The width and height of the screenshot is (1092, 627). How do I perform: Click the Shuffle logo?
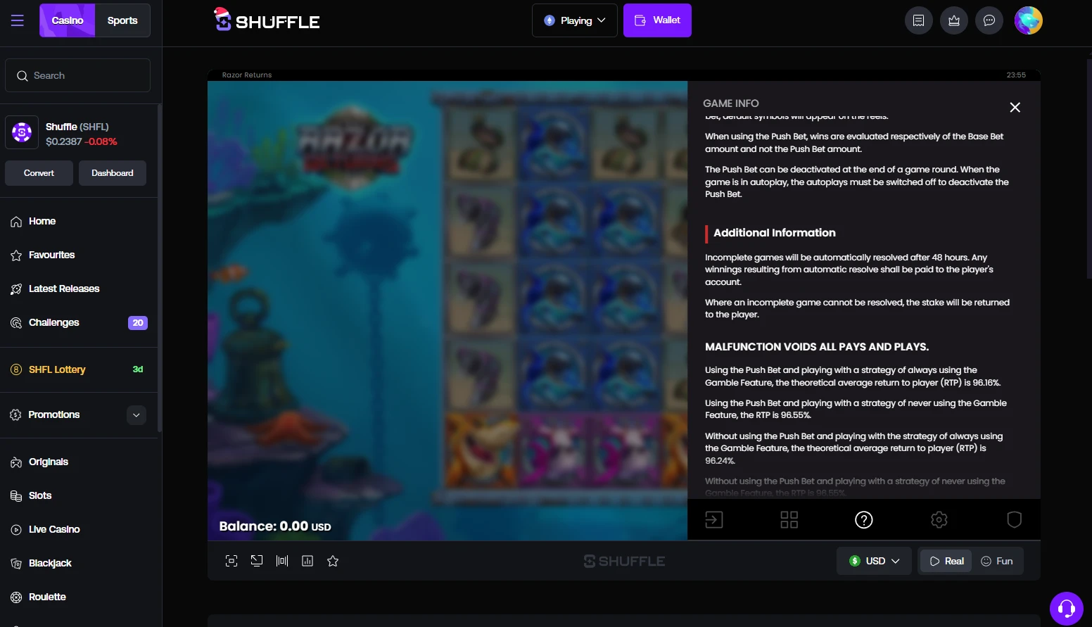pyautogui.click(x=267, y=20)
